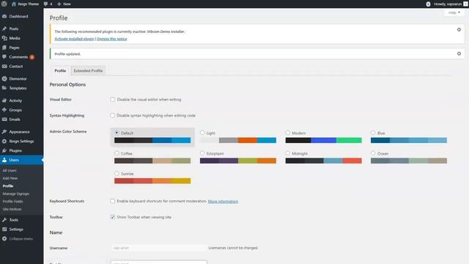469x264 pixels.
Task: Click the Media icon in sidebar
Action: click(x=4, y=38)
